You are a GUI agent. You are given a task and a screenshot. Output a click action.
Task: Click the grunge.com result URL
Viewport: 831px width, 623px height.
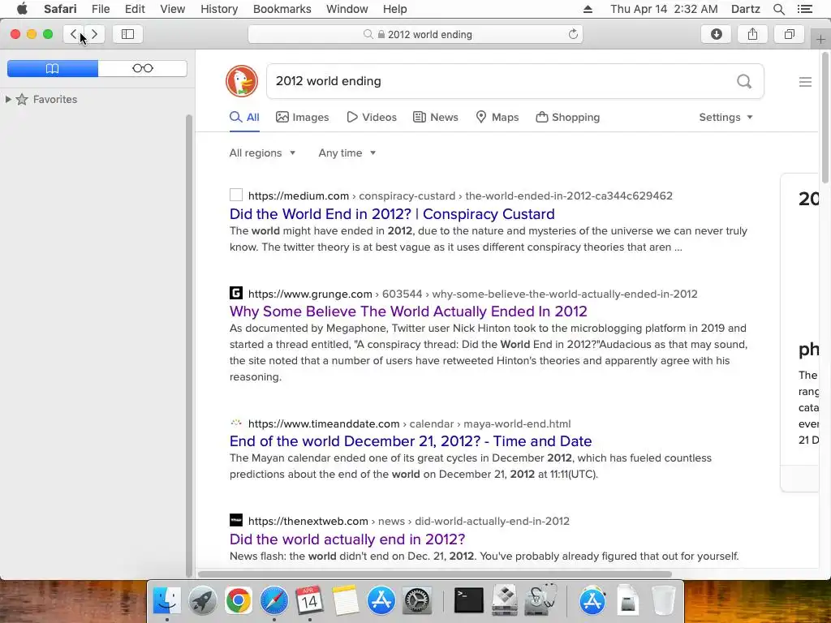(x=473, y=294)
